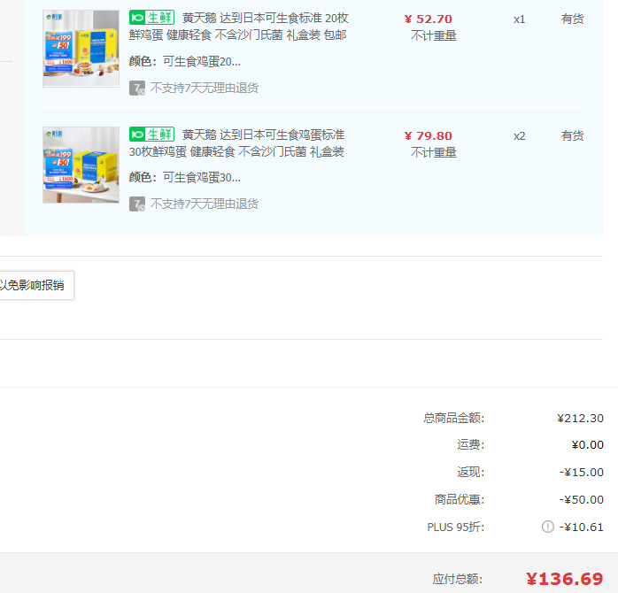Screen dimensions: 618x593
Task: Click the 生鲜 badge on the 30枚 egg item
Action: pos(151,135)
